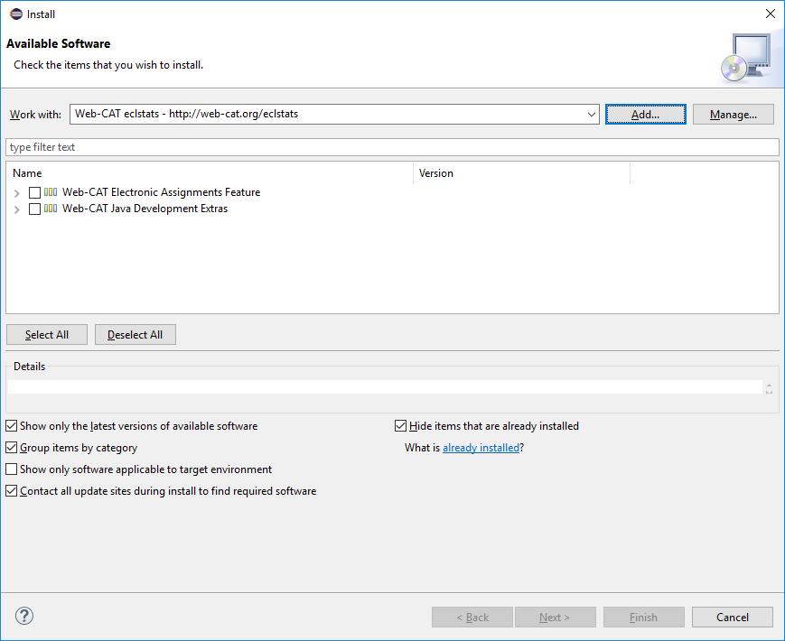The image size is (785, 641).
Task: Check the Web-CAT Electronic Assignments Feature checkbox
Action: tap(34, 191)
